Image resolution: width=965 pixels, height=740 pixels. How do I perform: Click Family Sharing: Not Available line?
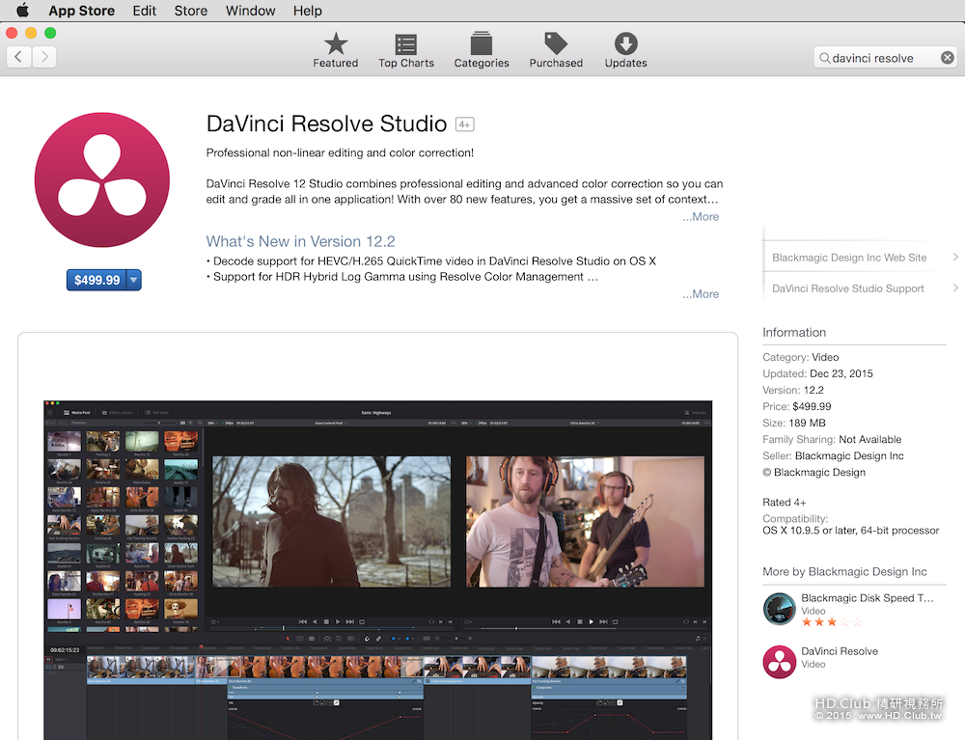(832, 439)
